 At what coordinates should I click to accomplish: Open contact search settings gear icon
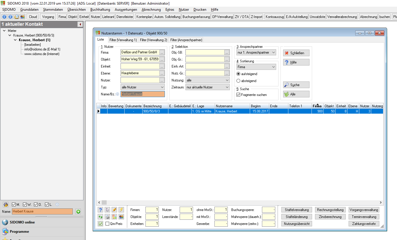tap(6, 205)
